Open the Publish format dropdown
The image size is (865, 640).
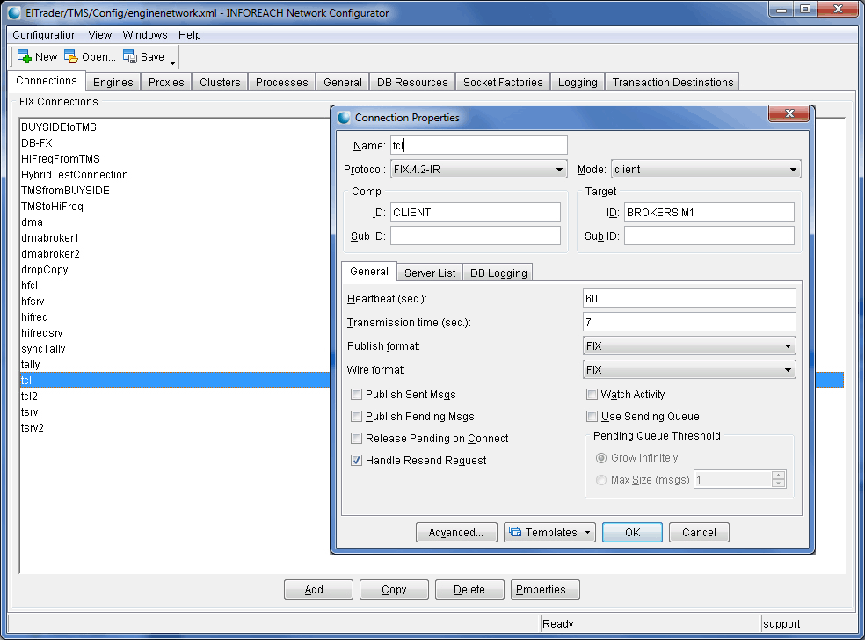coord(788,346)
